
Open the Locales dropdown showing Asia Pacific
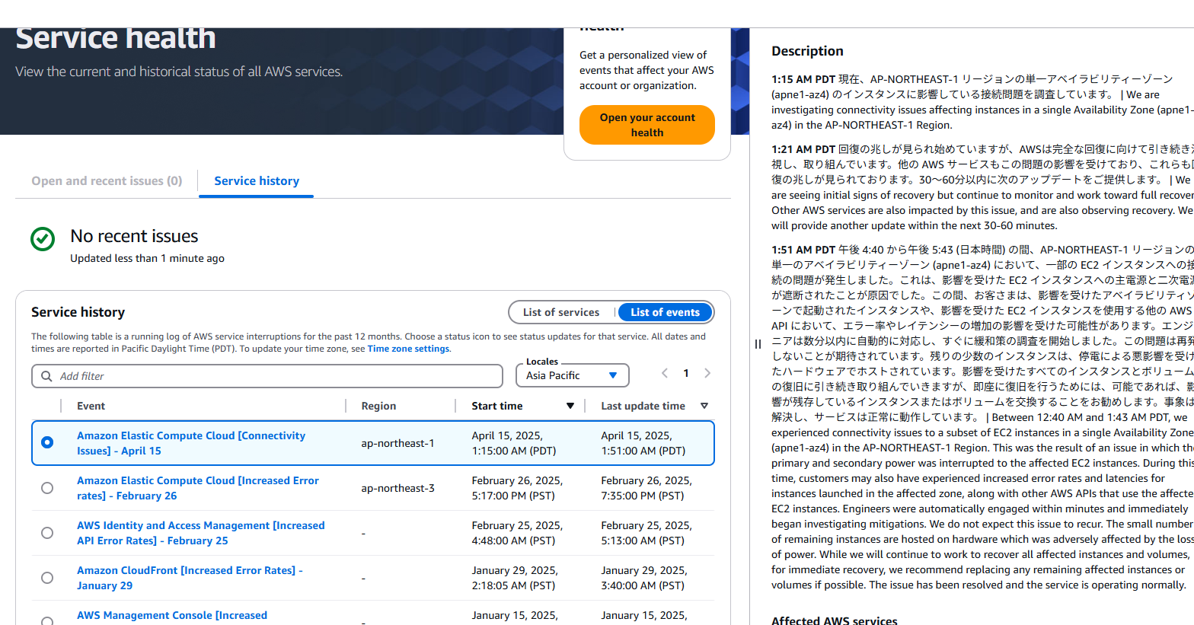point(572,375)
